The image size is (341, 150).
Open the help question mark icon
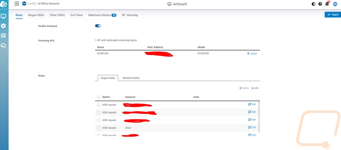[x=320, y=4]
